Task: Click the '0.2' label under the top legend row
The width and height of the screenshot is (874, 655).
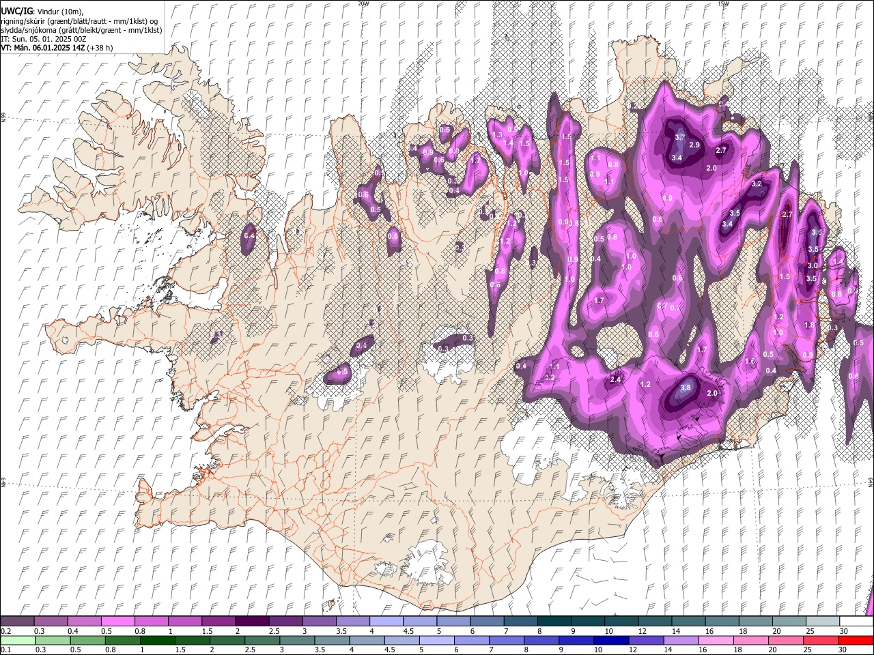Action: (x=5, y=631)
